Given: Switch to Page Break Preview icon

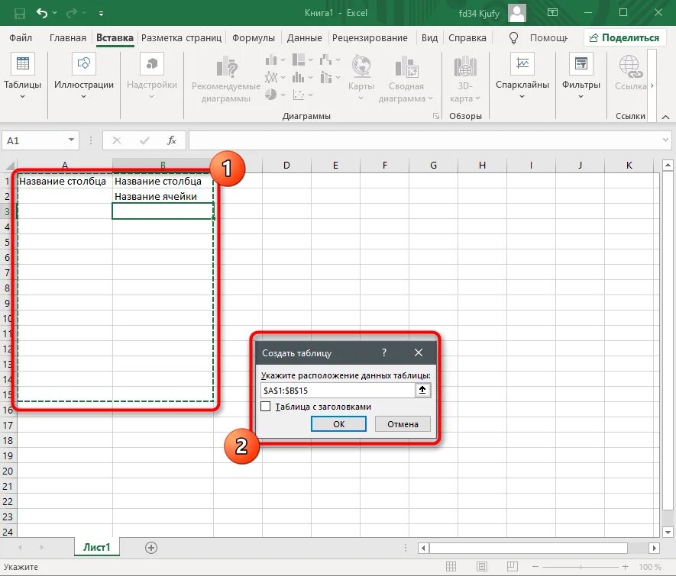Looking at the screenshot, I should point(513,567).
